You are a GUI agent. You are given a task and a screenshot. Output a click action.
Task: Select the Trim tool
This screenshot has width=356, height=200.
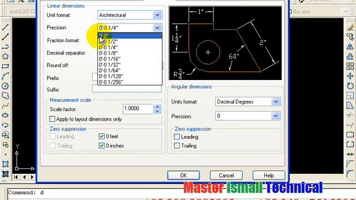coord(350,115)
